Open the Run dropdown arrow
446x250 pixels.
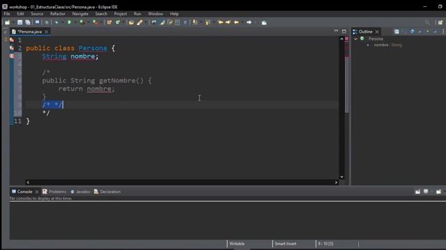pyautogui.click(x=75, y=22)
